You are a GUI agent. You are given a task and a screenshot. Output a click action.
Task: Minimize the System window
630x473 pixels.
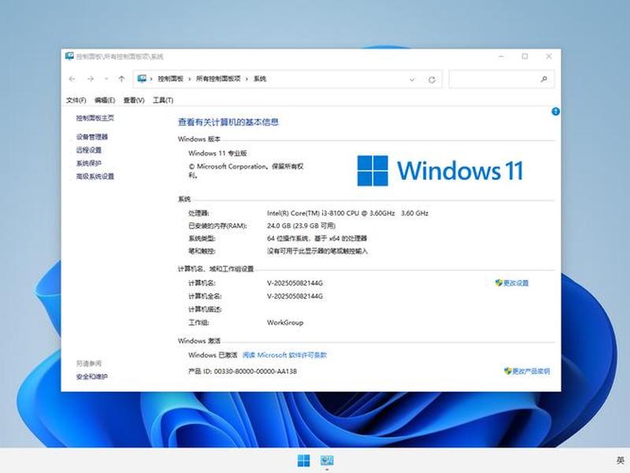pyautogui.click(x=501, y=56)
